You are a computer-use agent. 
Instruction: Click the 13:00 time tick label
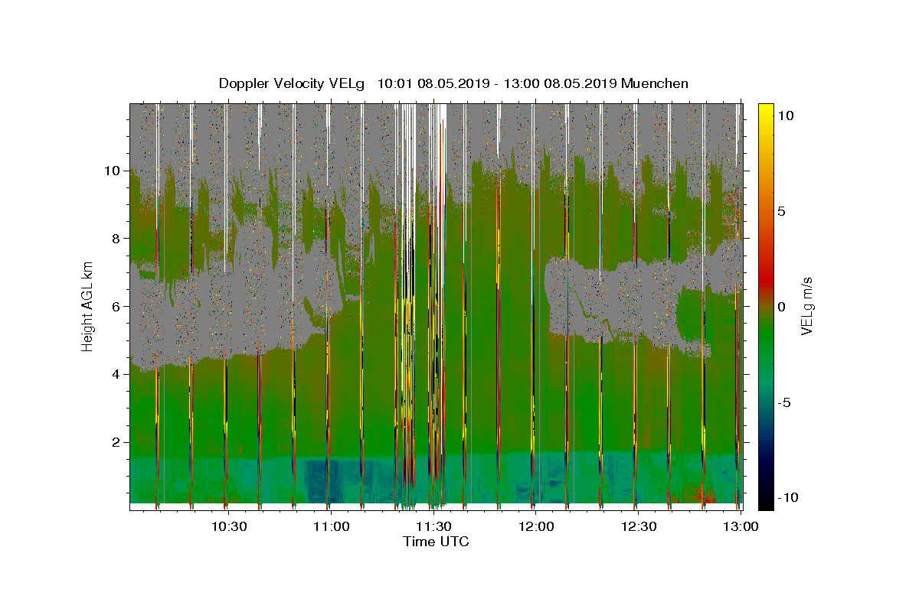coord(741,526)
